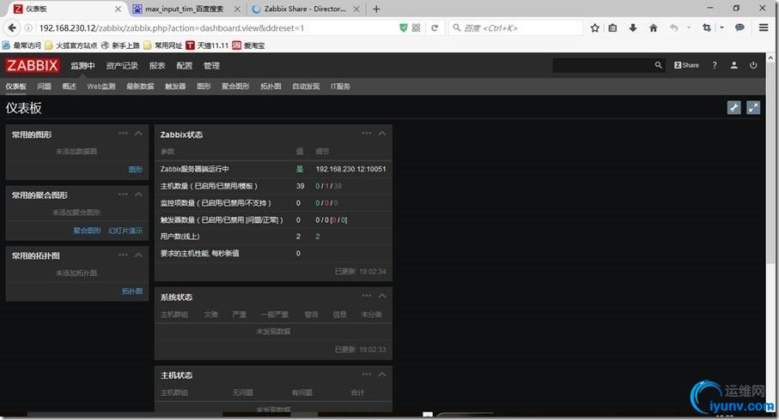
Task: Open menu dots of Zabbix状态 widget
Action: point(367,133)
